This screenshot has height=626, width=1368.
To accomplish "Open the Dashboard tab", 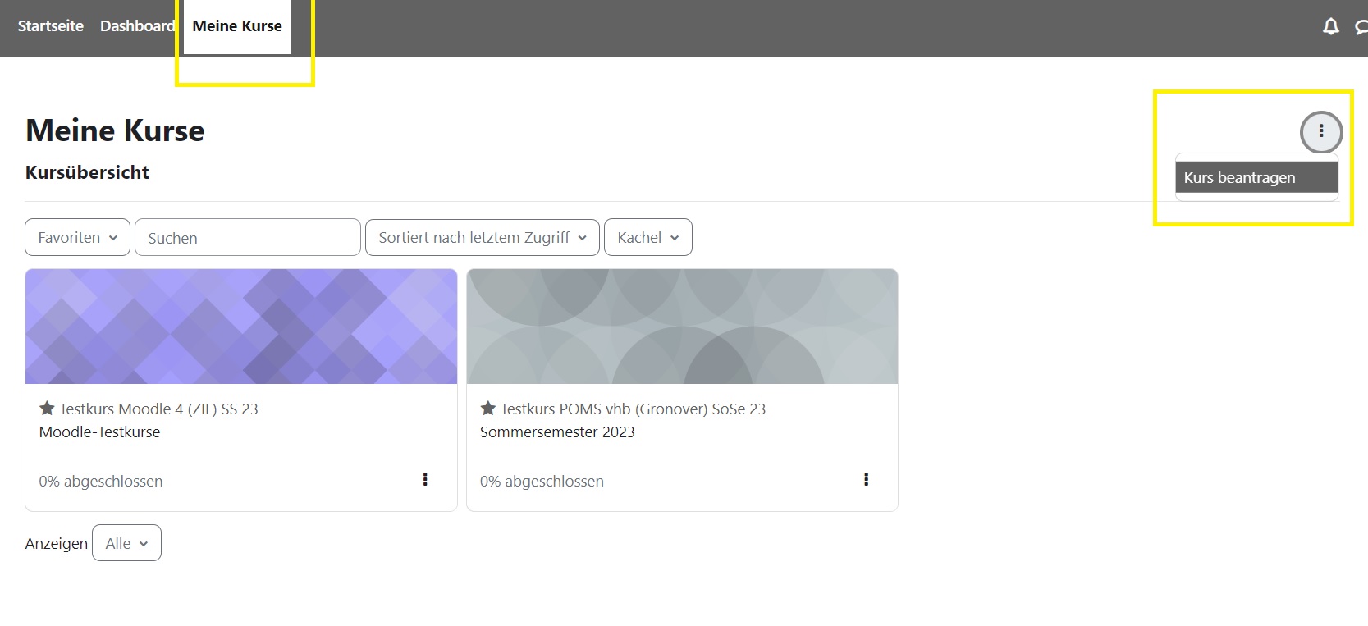I will pos(137,26).
